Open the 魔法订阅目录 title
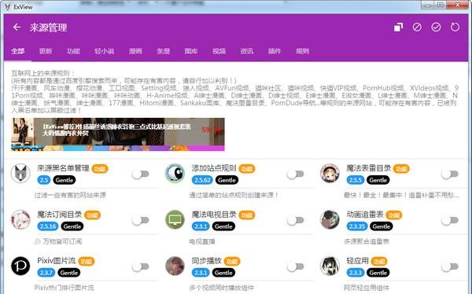This screenshot has width=472, height=294. (60, 215)
